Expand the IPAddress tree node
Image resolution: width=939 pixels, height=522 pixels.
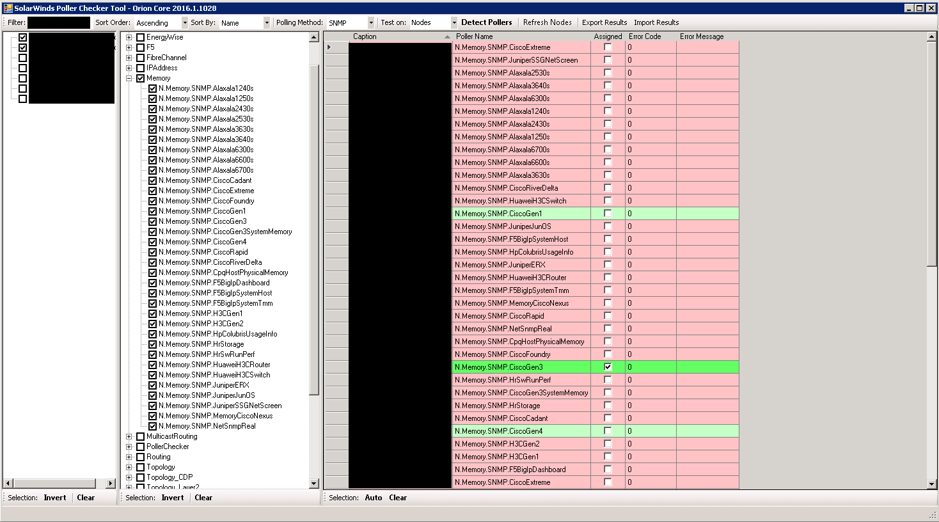[129, 68]
